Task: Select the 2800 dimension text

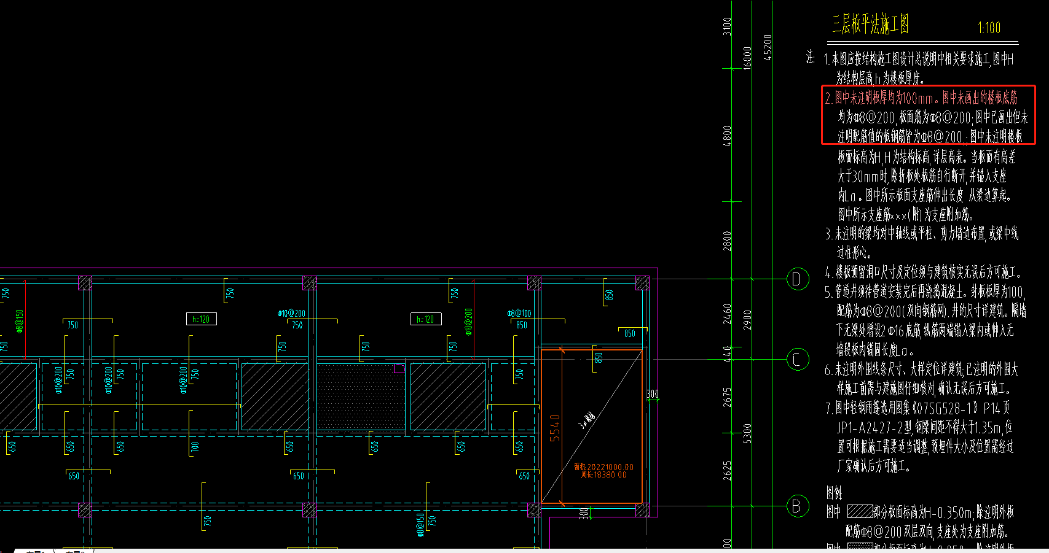Action: (x=728, y=241)
